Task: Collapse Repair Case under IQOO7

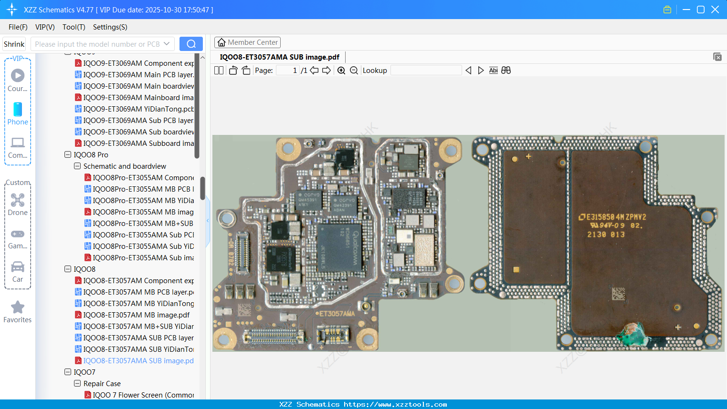Action: tap(77, 383)
